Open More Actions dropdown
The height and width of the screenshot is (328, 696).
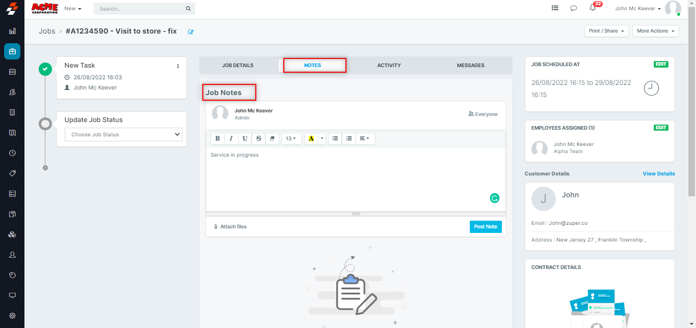(656, 31)
